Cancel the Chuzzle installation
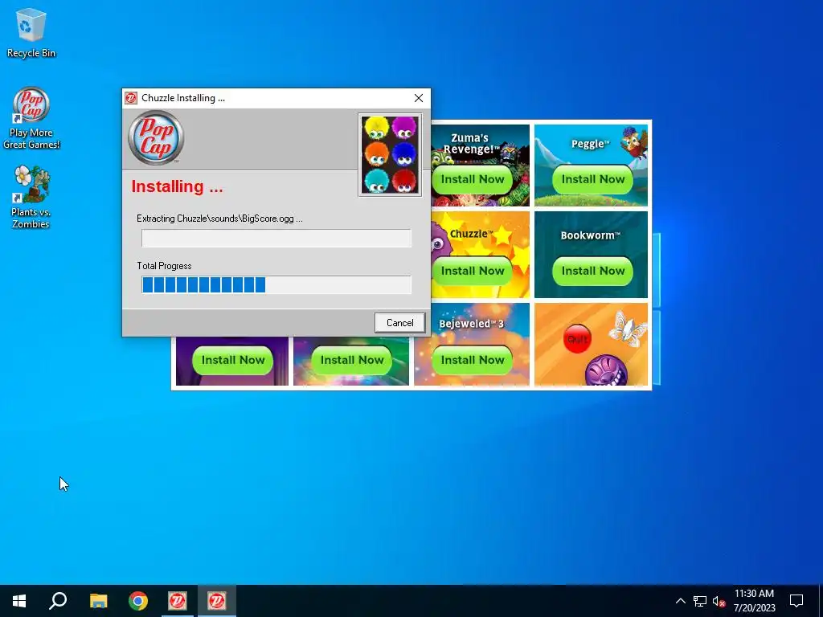 [399, 323]
